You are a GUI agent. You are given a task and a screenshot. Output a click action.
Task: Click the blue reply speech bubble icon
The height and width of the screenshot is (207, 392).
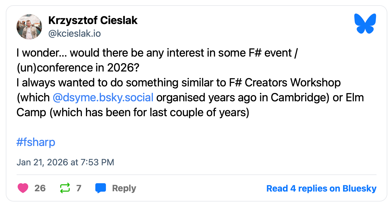pyautogui.click(x=100, y=188)
